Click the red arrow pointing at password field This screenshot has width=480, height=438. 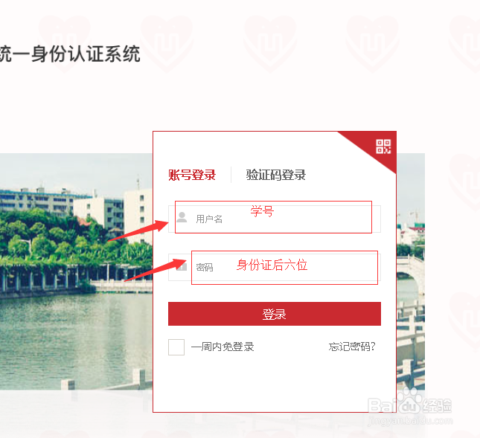click(x=156, y=270)
